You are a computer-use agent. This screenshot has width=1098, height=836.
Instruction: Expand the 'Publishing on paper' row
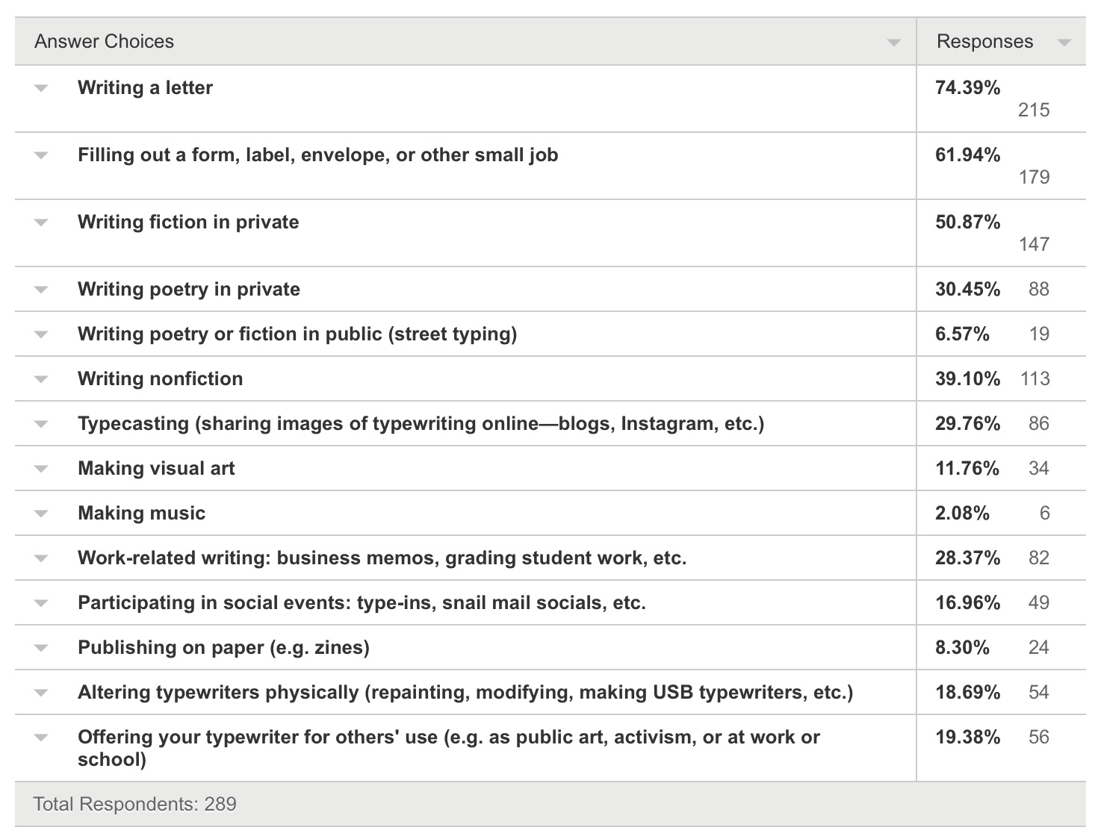[x=40, y=647]
